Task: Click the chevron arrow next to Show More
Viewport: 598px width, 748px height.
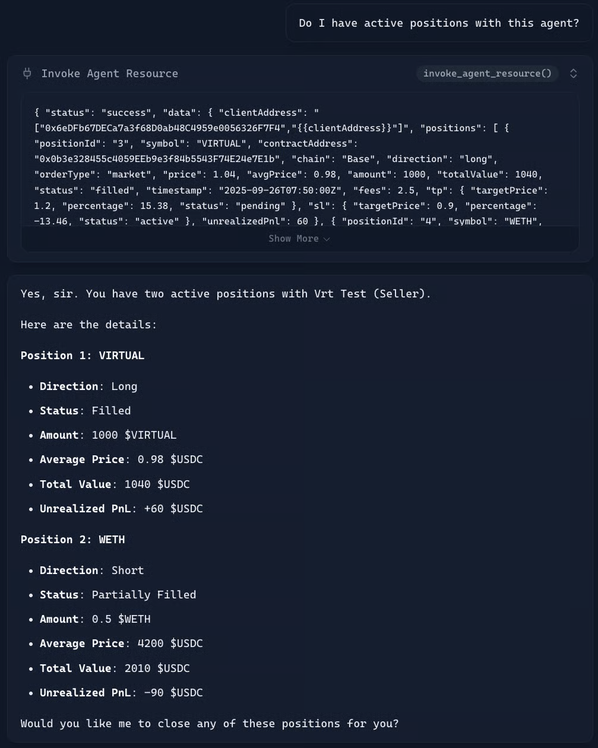Action: point(327,239)
